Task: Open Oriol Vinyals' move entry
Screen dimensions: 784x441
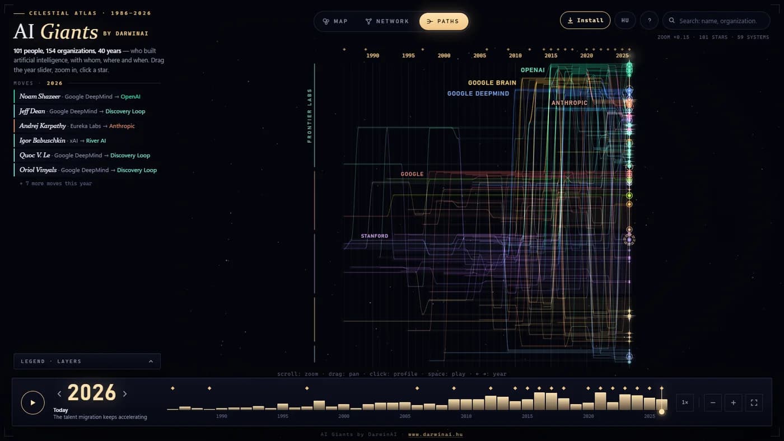Action: [x=87, y=170]
